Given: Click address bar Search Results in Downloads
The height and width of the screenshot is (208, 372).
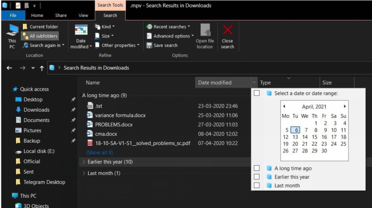Looking at the screenshot, I should 96,68.
